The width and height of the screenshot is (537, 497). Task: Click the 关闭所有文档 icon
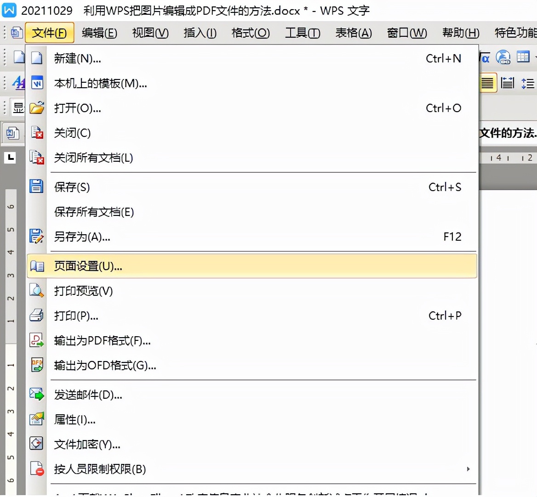point(37,158)
